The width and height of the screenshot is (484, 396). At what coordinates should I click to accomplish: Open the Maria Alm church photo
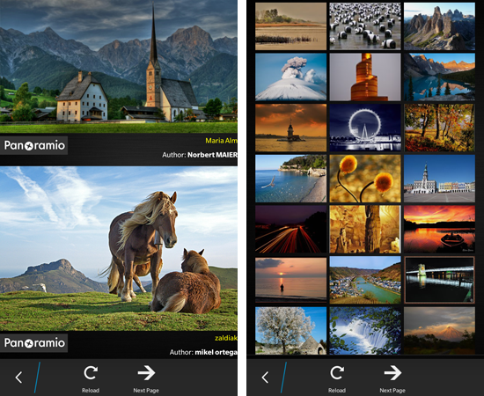pos(119,66)
